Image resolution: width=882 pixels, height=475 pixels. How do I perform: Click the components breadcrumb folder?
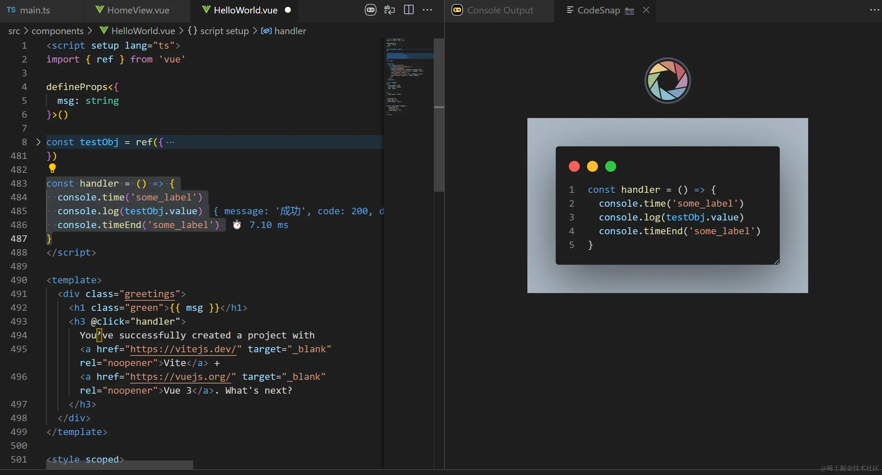pyautogui.click(x=57, y=31)
